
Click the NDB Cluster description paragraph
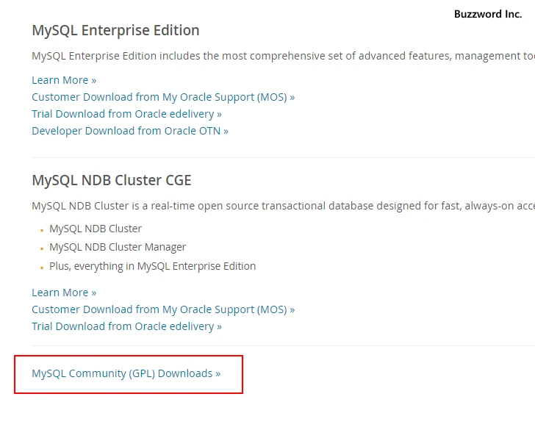279,206
